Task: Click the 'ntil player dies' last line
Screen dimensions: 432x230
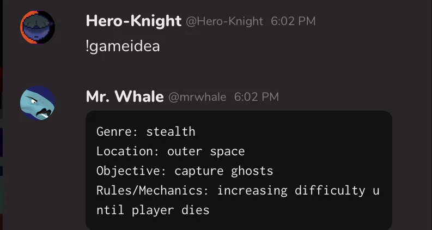Action: point(153,210)
